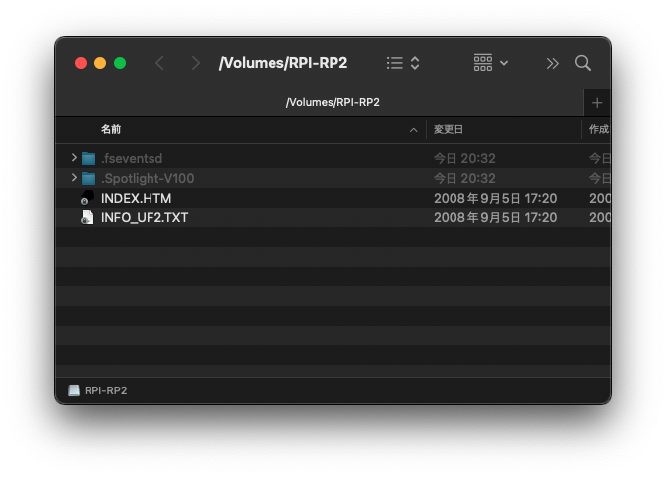Image resolution: width=666 pixels, height=477 pixels.
Task: Expand the .Spotlight-V100 folder disclosure triangle
Action: click(x=74, y=178)
